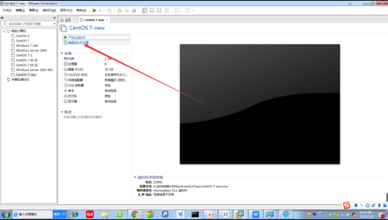
Task: Click the configuration file path text
Action: click(191, 186)
